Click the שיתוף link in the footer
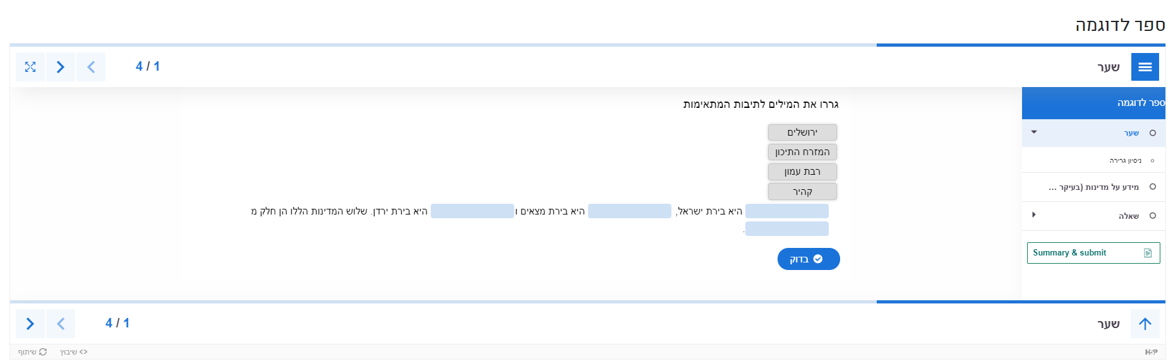The image size is (1173, 364). [32, 352]
